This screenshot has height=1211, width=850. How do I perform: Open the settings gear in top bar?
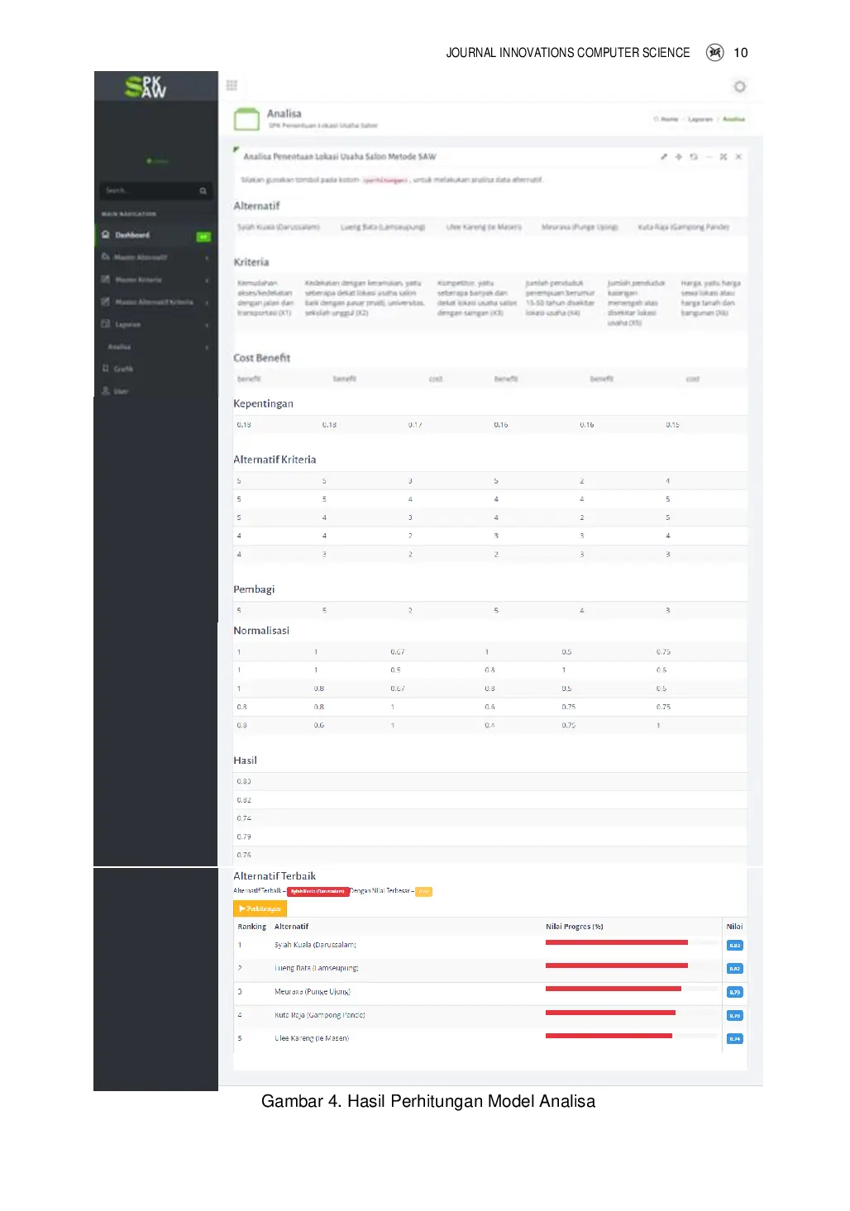click(x=739, y=87)
